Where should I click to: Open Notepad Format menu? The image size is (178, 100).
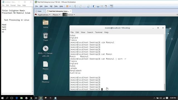click(x=13, y=5)
